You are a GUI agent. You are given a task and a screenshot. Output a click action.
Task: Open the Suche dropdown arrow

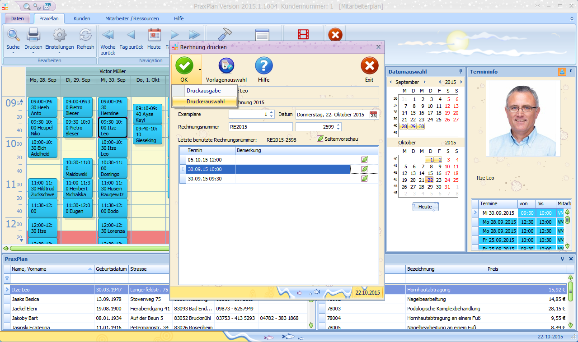pos(13,53)
